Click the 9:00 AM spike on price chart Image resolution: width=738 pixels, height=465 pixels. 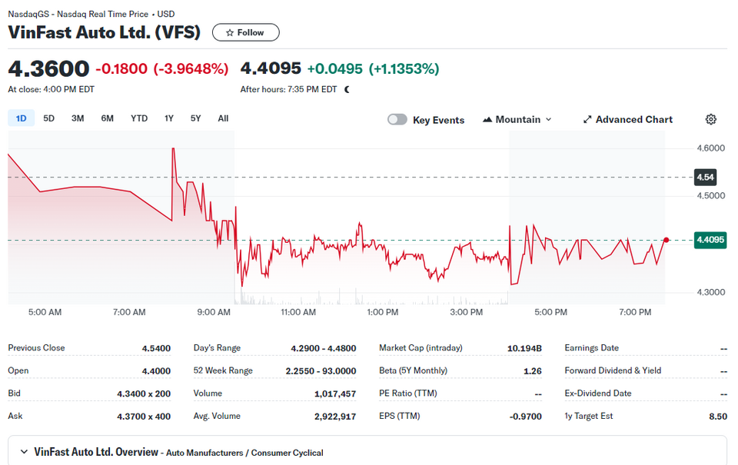point(173,151)
